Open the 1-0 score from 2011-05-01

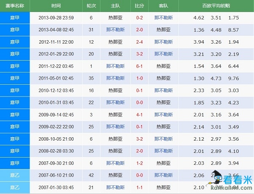139,78
